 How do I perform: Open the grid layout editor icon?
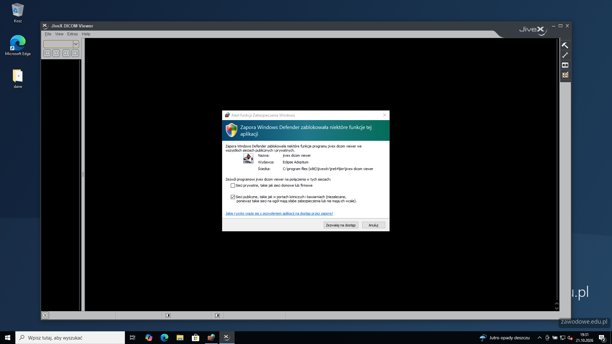tap(565, 75)
